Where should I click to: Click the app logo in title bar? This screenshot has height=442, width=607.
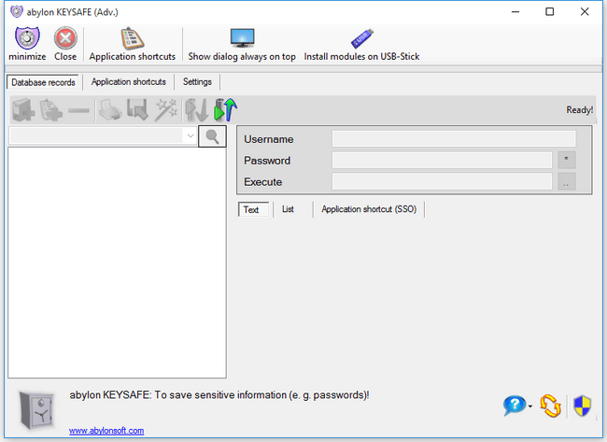pyautogui.click(x=16, y=11)
